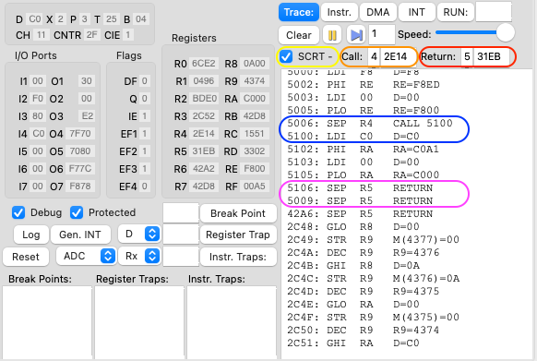Click the Q flag value
Screen dimensions: 537x361
[x=145, y=99]
